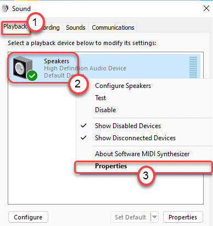Viewport: 213px width, 226px height.
Task: Click the Properties button at bottom
Action: click(183, 217)
